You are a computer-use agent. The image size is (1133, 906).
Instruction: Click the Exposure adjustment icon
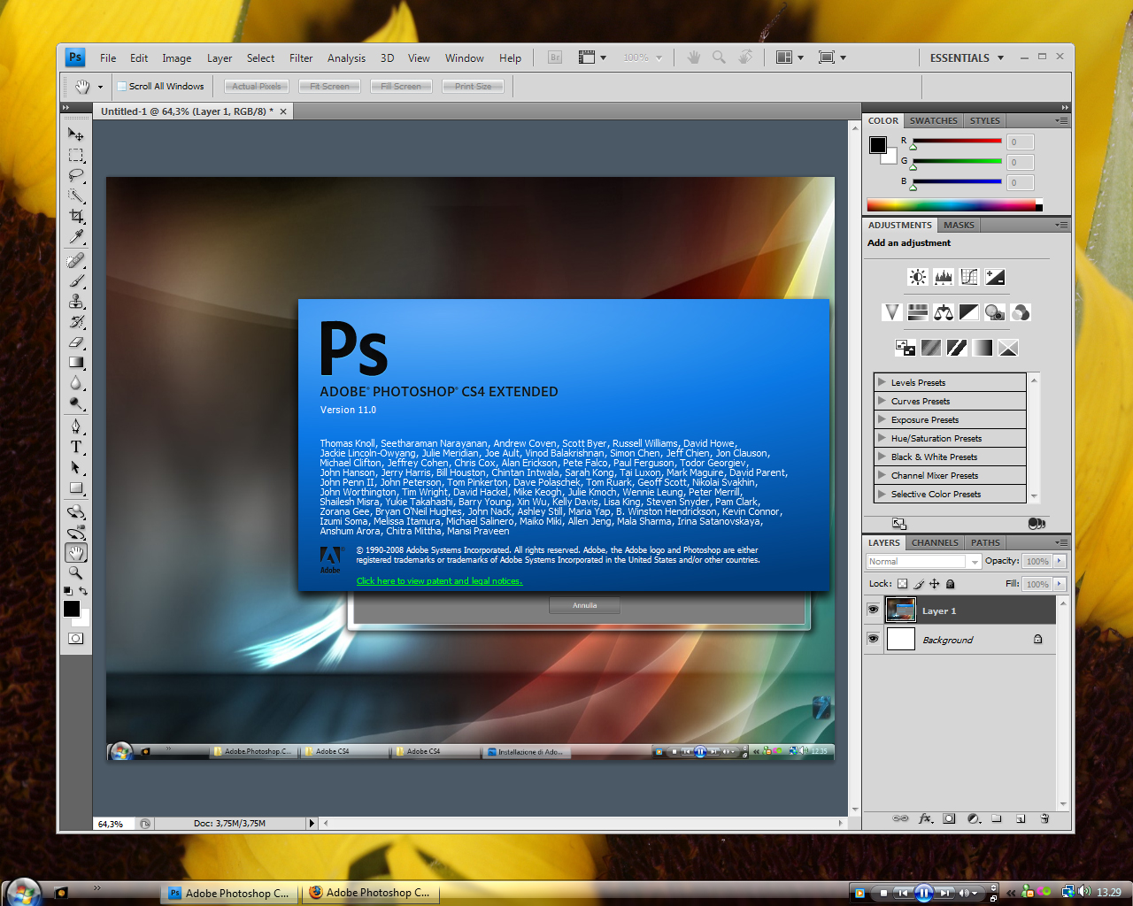tap(995, 277)
